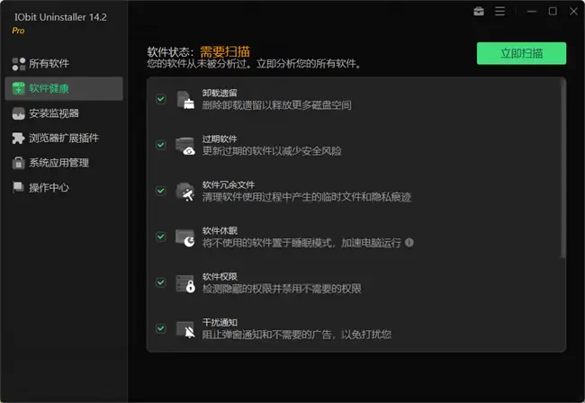Click the list's vertical scrollbar thumb
Image resolution: width=585 pixels, height=403 pixels.
tap(562, 167)
